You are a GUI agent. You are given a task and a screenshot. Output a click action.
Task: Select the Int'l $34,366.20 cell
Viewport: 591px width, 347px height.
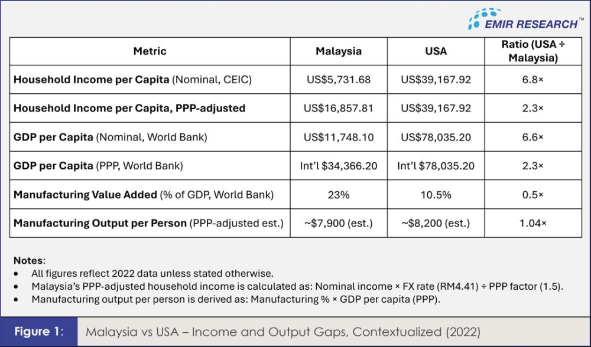tap(338, 166)
